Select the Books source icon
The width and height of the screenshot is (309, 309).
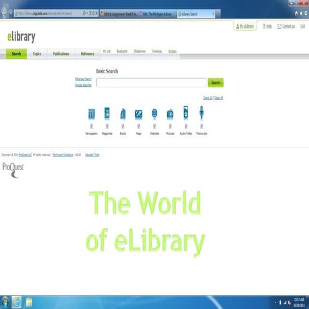tap(123, 114)
